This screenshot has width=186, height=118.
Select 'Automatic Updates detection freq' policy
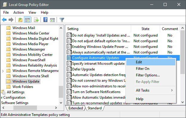click(x=99, y=75)
